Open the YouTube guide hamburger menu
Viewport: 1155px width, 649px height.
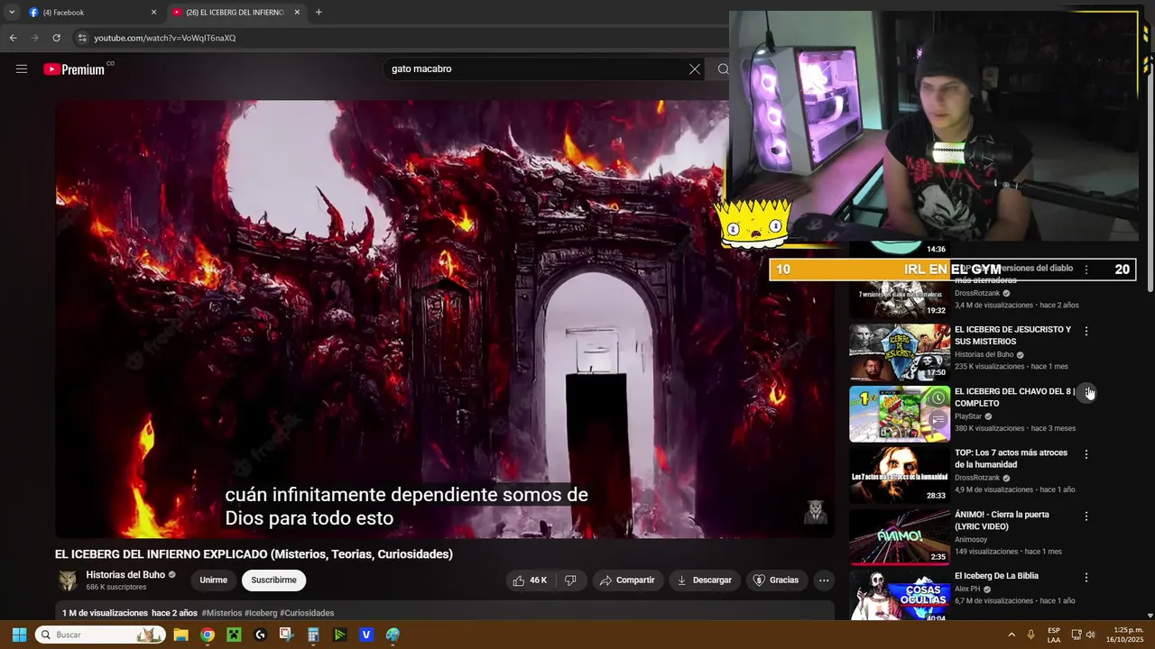pos(22,69)
